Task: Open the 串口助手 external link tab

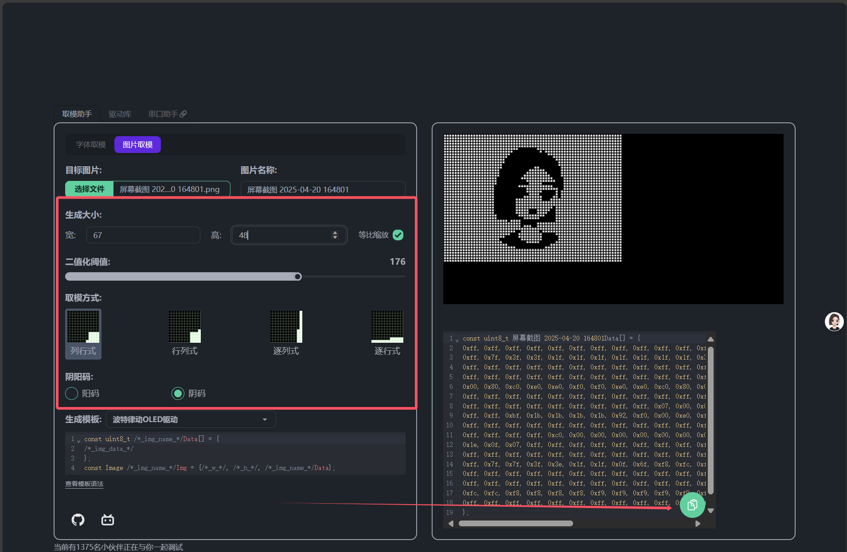Action: point(167,114)
